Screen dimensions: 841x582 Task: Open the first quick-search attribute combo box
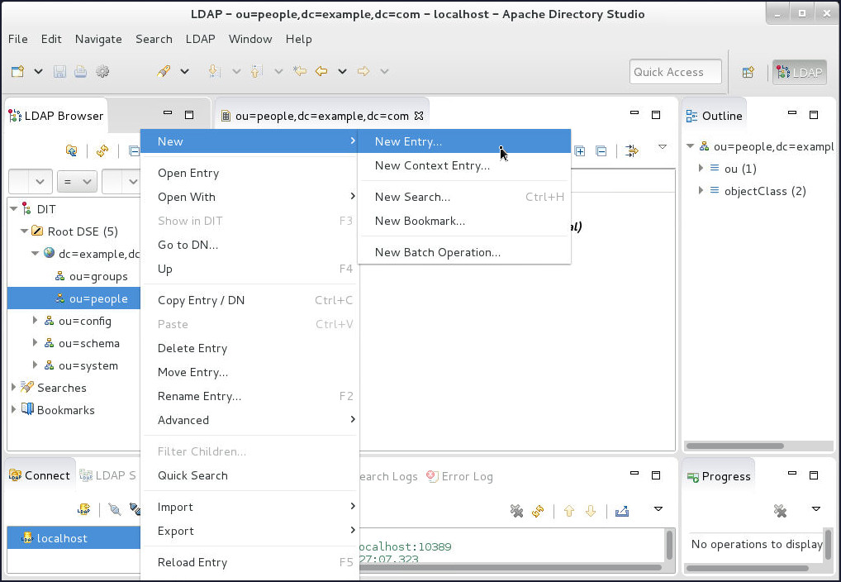coord(30,182)
